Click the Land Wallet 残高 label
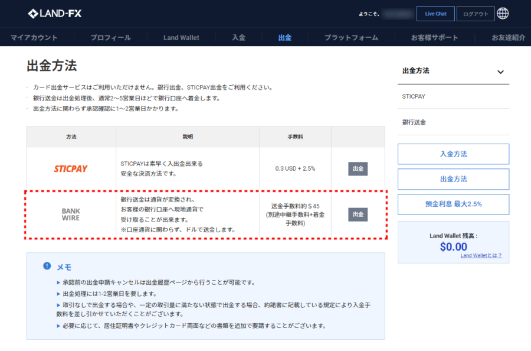 pos(454,236)
